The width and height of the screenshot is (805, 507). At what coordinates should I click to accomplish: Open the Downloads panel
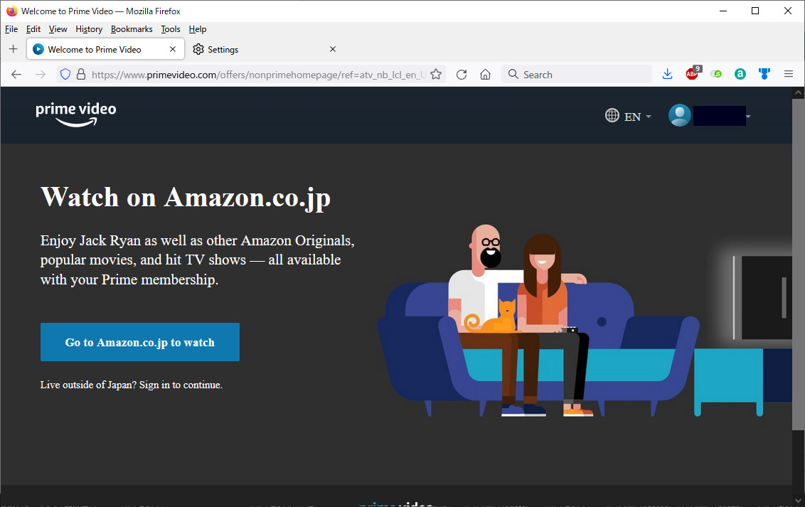click(x=668, y=75)
